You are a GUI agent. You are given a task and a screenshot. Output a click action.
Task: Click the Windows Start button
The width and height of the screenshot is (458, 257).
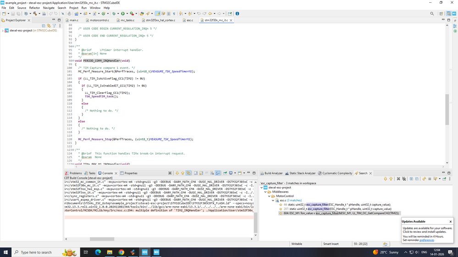coord(6,252)
